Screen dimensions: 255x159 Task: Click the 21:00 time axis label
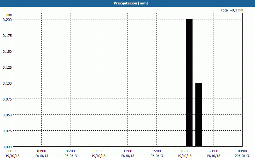214,151
